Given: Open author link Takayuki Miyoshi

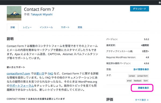Looking at the screenshot, I should (42, 14).
